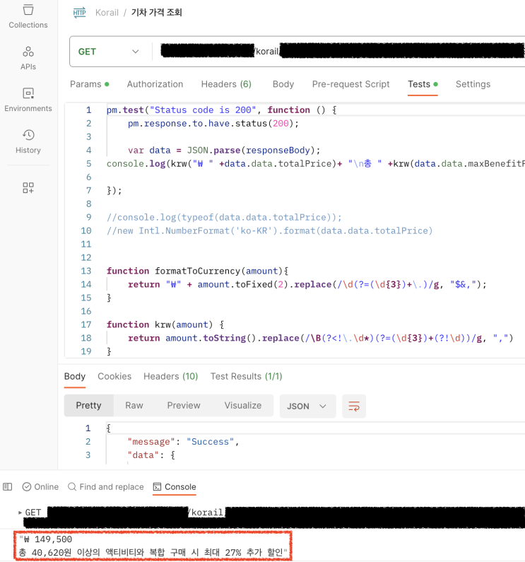Switch to the Params tab
The width and height of the screenshot is (525, 562).
point(90,84)
